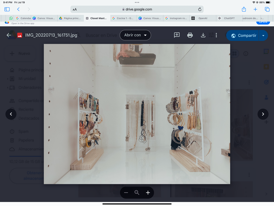The width and height of the screenshot is (274, 206).
Task: Click the drive.google.com address bar
Action: pos(137,9)
